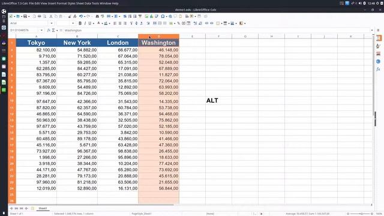
Task: Open the Font name dropdown arrow
Action: (52, 23)
